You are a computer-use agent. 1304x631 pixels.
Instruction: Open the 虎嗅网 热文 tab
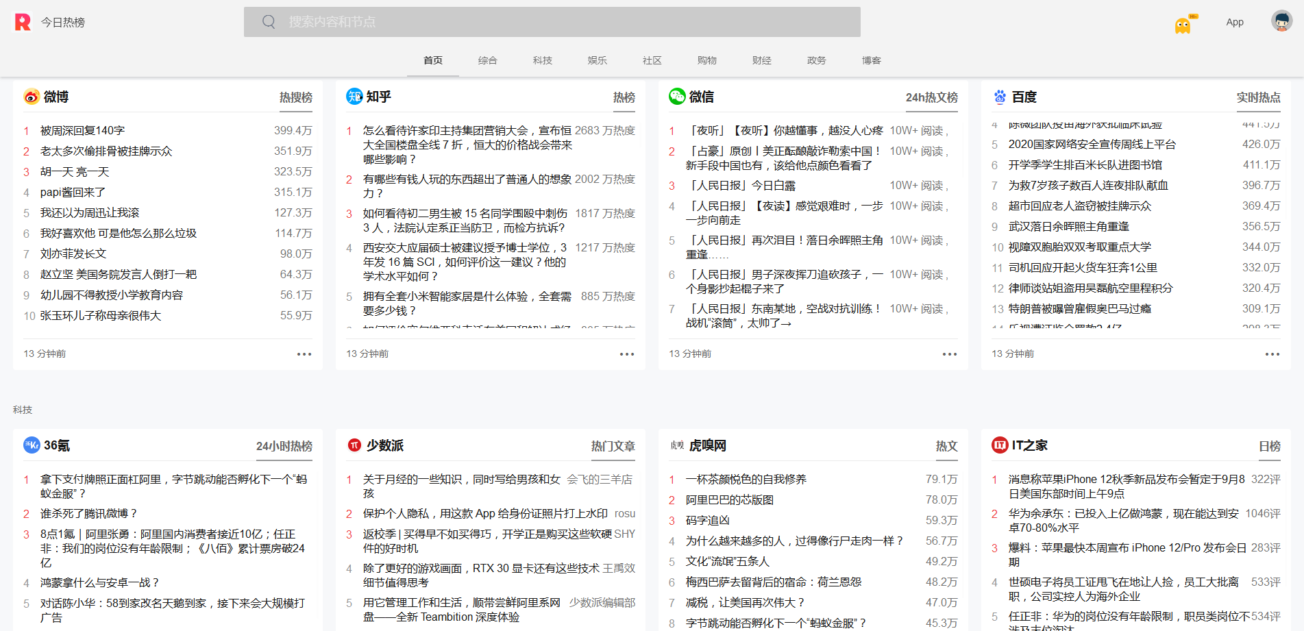(947, 447)
